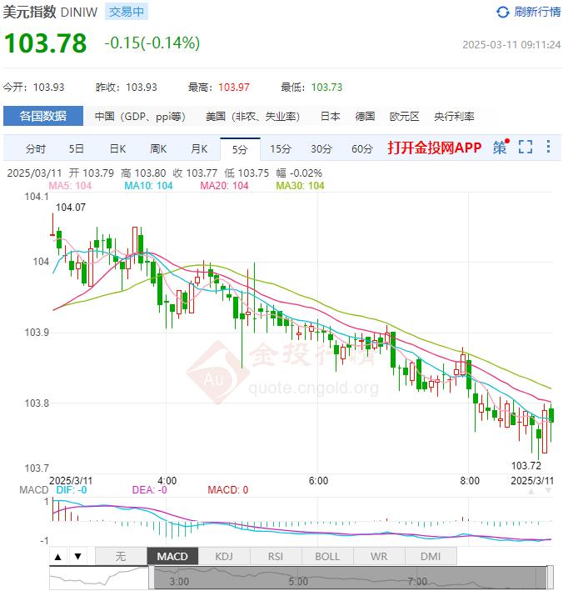This screenshot has width=563, height=591.
Task: Click the 104.07 high marker on the chart
Action: (71, 208)
